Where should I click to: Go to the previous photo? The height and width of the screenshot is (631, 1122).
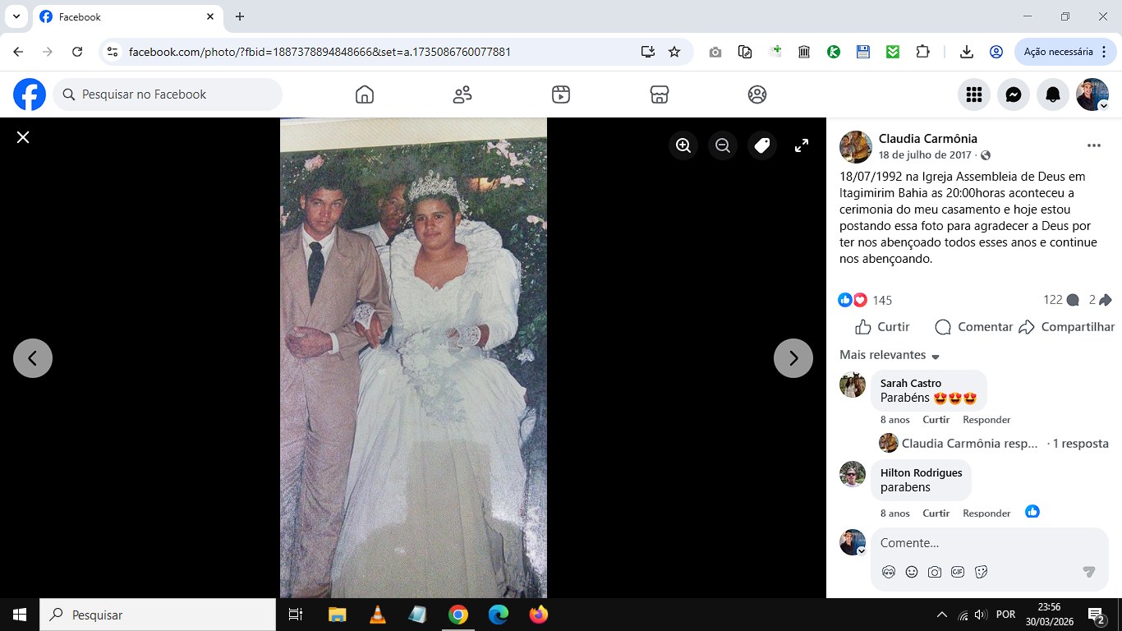click(33, 358)
